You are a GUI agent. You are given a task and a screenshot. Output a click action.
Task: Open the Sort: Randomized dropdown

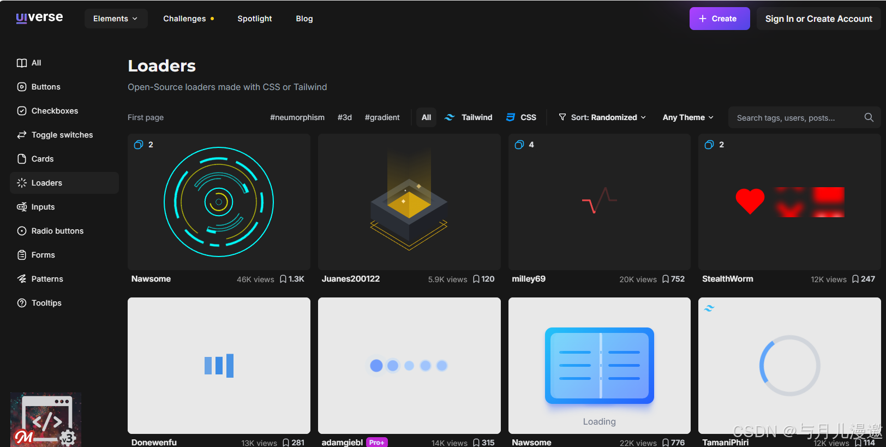(x=602, y=117)
